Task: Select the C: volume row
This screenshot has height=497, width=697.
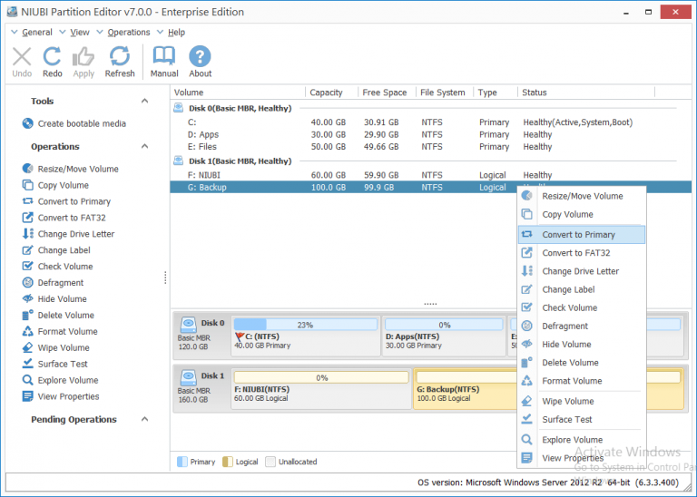Action: 430,122
